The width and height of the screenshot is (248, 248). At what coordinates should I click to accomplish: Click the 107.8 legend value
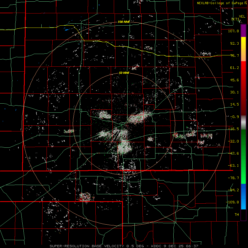tap(233, 31)
